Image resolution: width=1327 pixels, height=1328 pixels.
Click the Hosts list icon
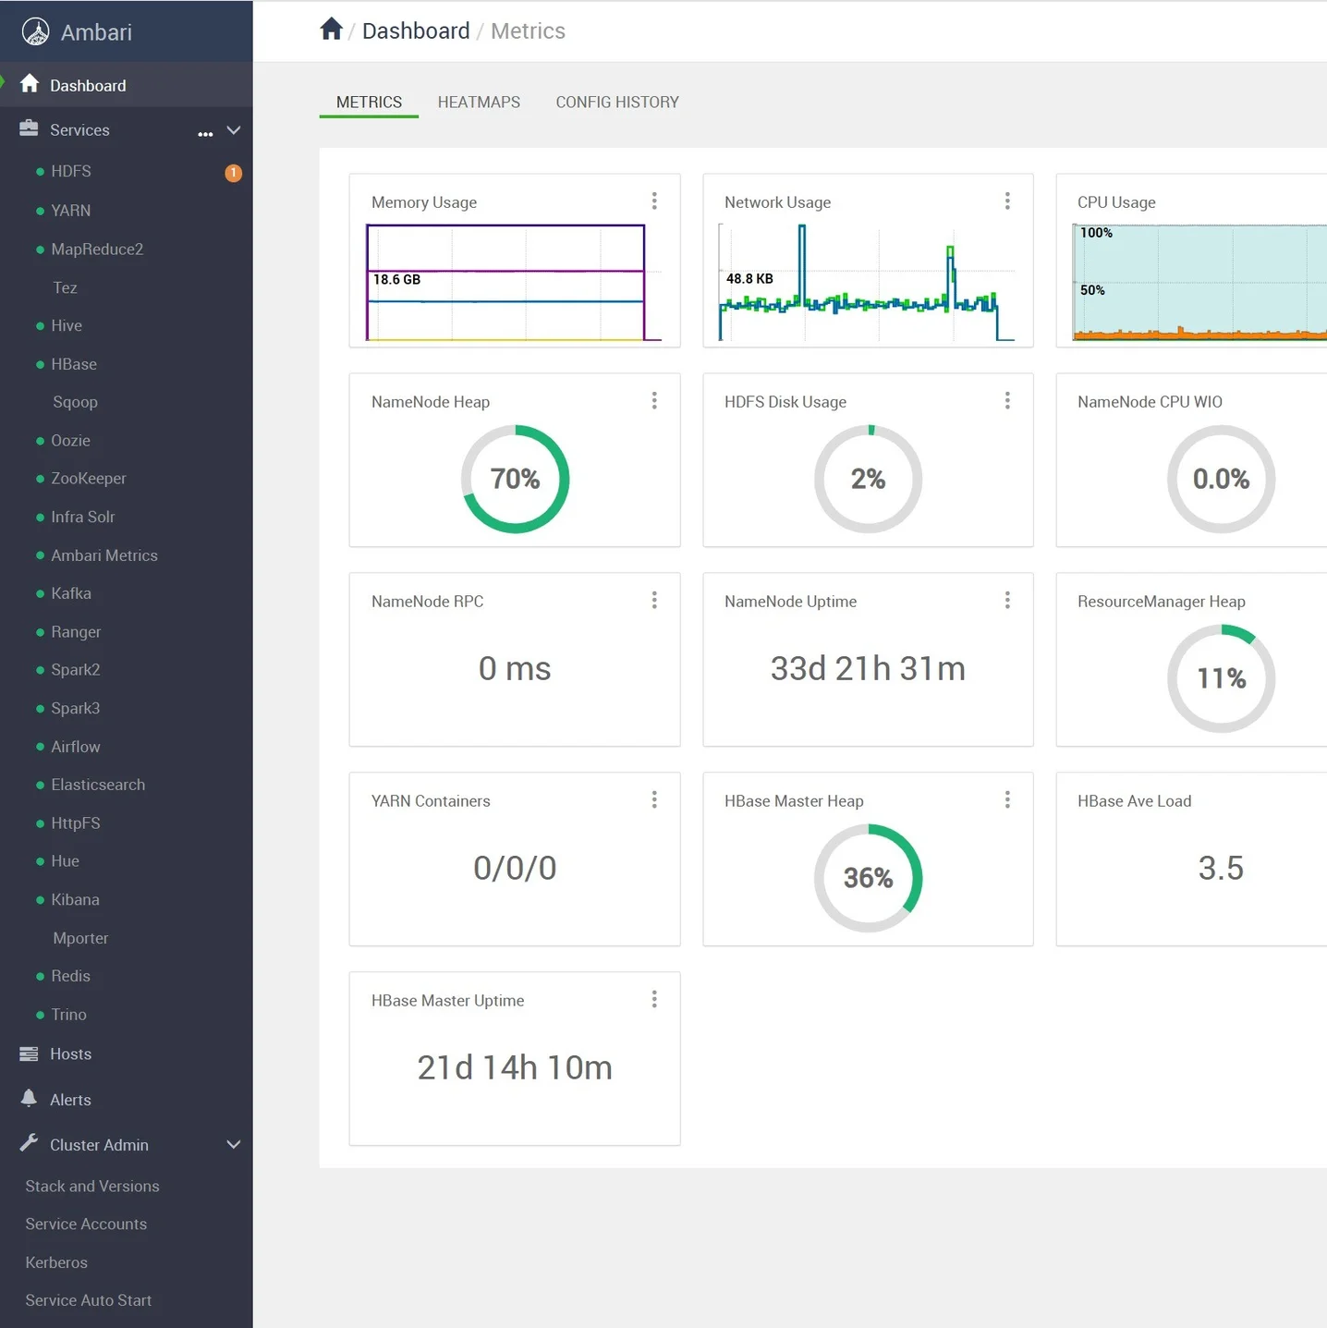[x=29, y=1054]
